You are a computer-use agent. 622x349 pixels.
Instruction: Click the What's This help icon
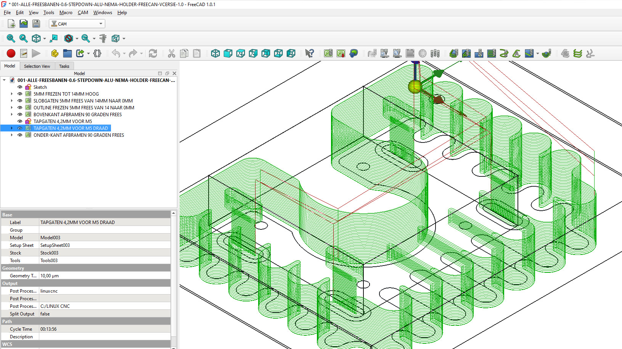(309, 54)
